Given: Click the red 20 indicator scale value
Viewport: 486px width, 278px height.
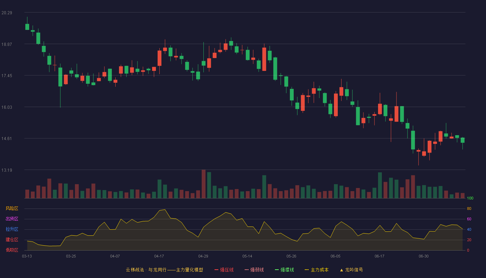Looking at the screenshot, I should 469,240.
